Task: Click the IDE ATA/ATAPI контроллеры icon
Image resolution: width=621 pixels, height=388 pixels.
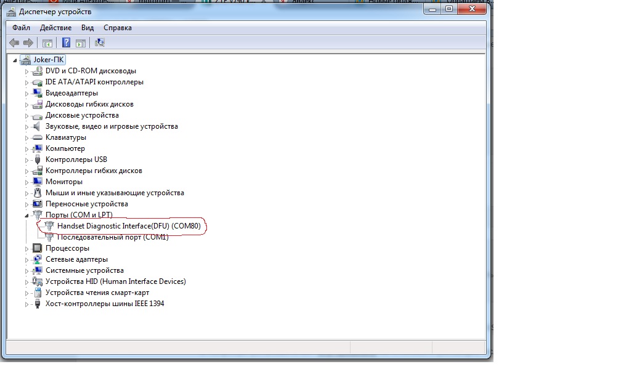Action: pos(37,82)
